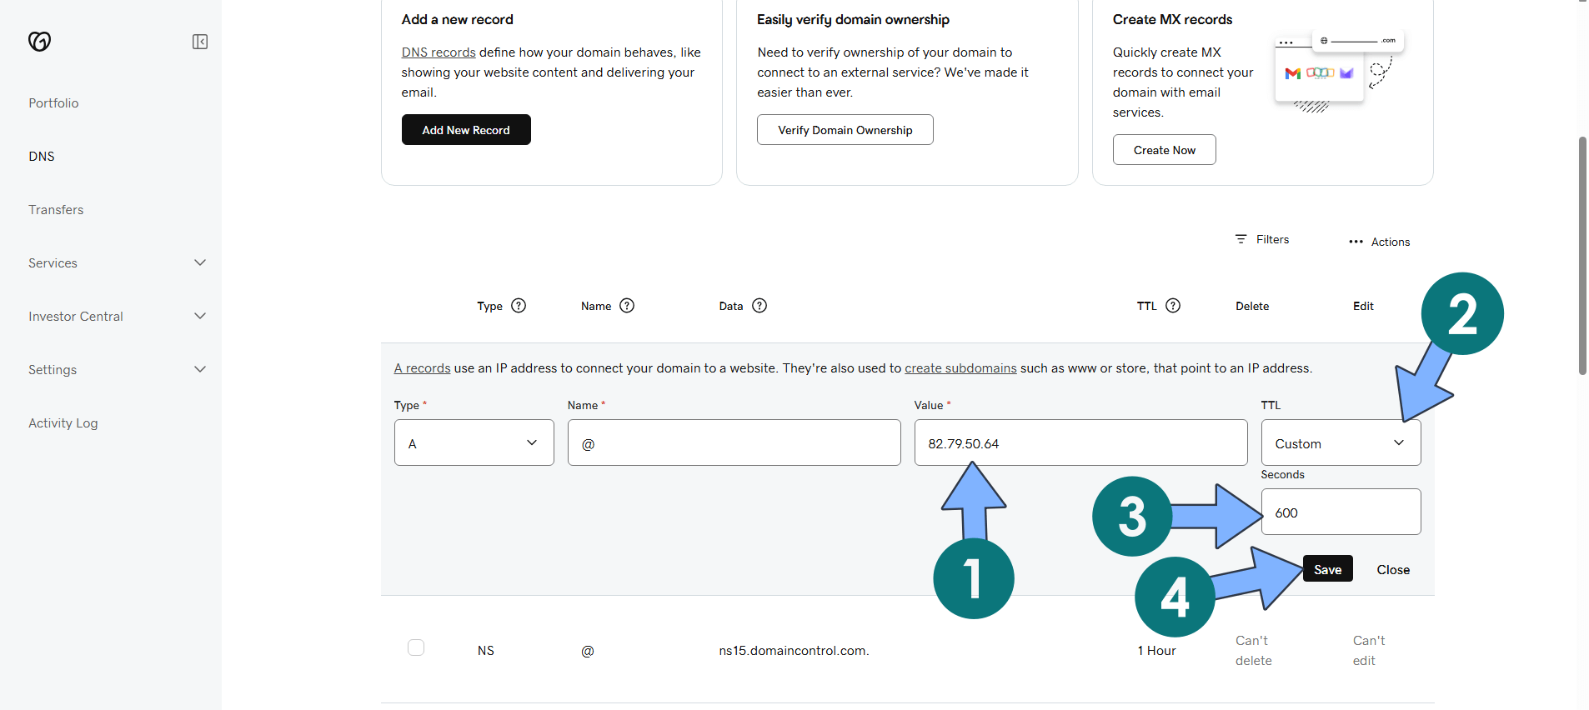Image resolution: width=1589 pixels, height=710 pixels.
Task: Select DNS in sidebar
Action: click(x=42, y=157)
